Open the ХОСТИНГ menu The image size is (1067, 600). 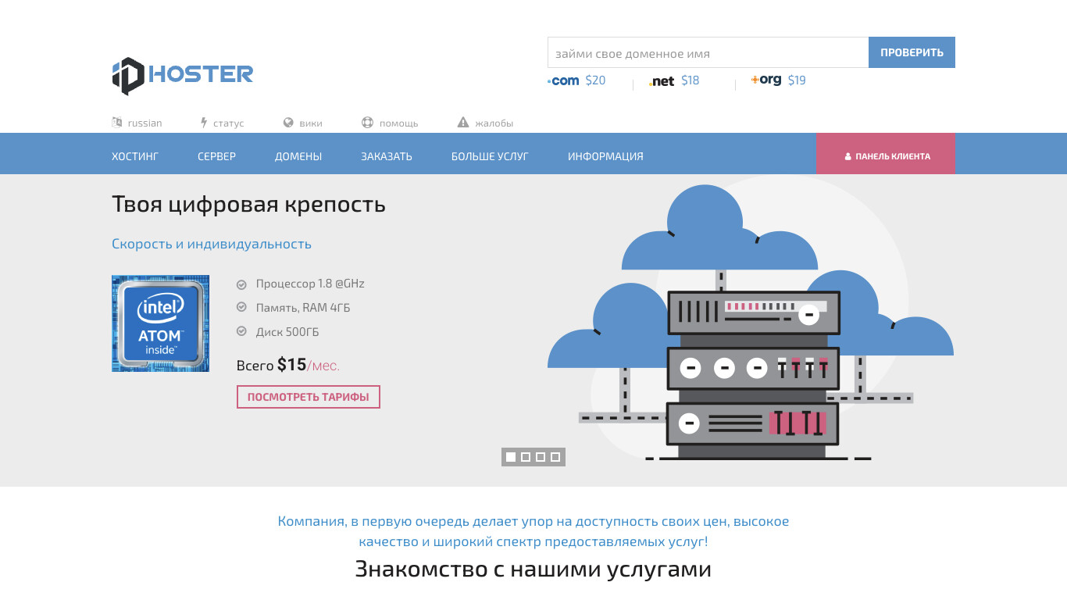tap(135, 156)
